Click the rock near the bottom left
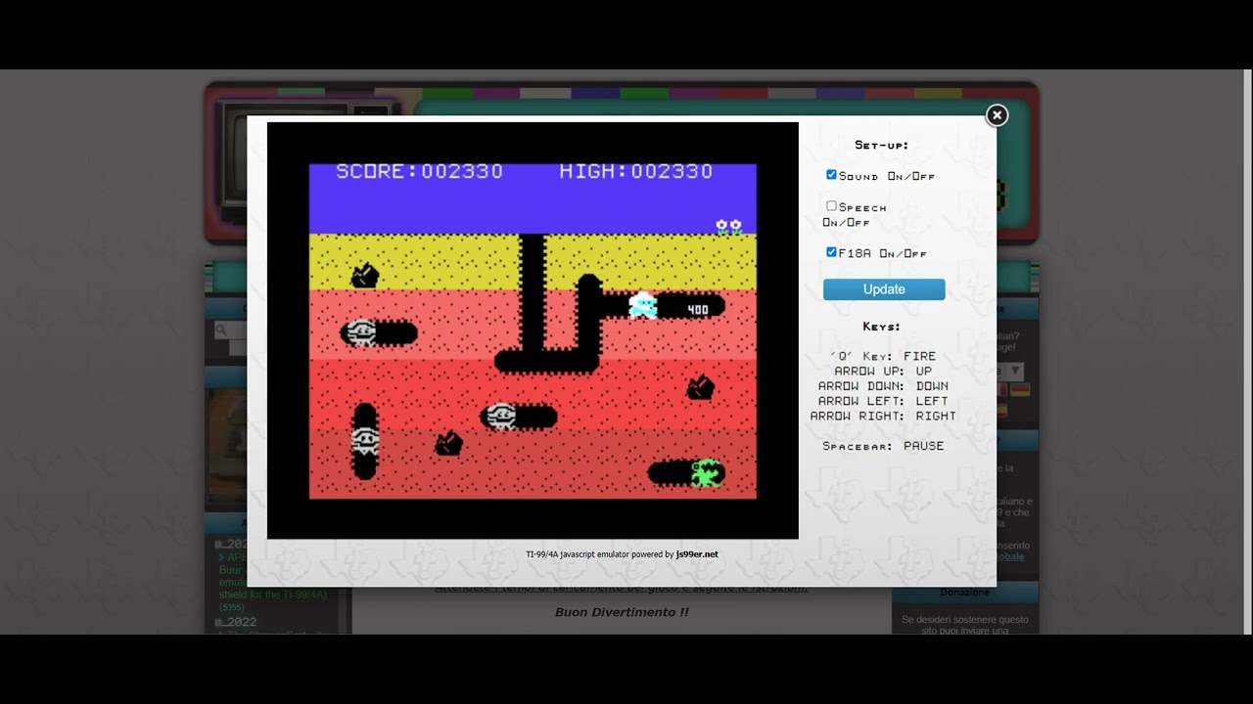The image size is (1253, 704). [448, 444]
